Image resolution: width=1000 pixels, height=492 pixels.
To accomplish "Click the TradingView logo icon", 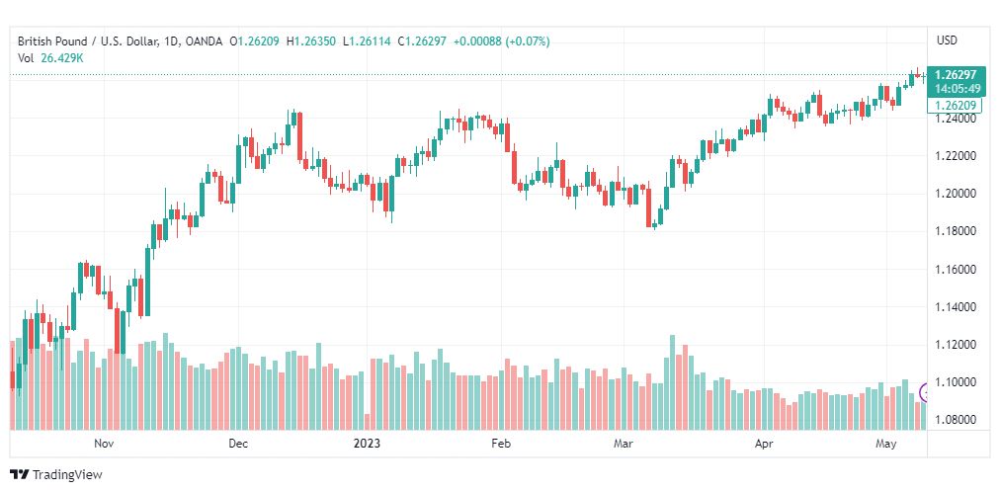I will [x=20, y=474].
